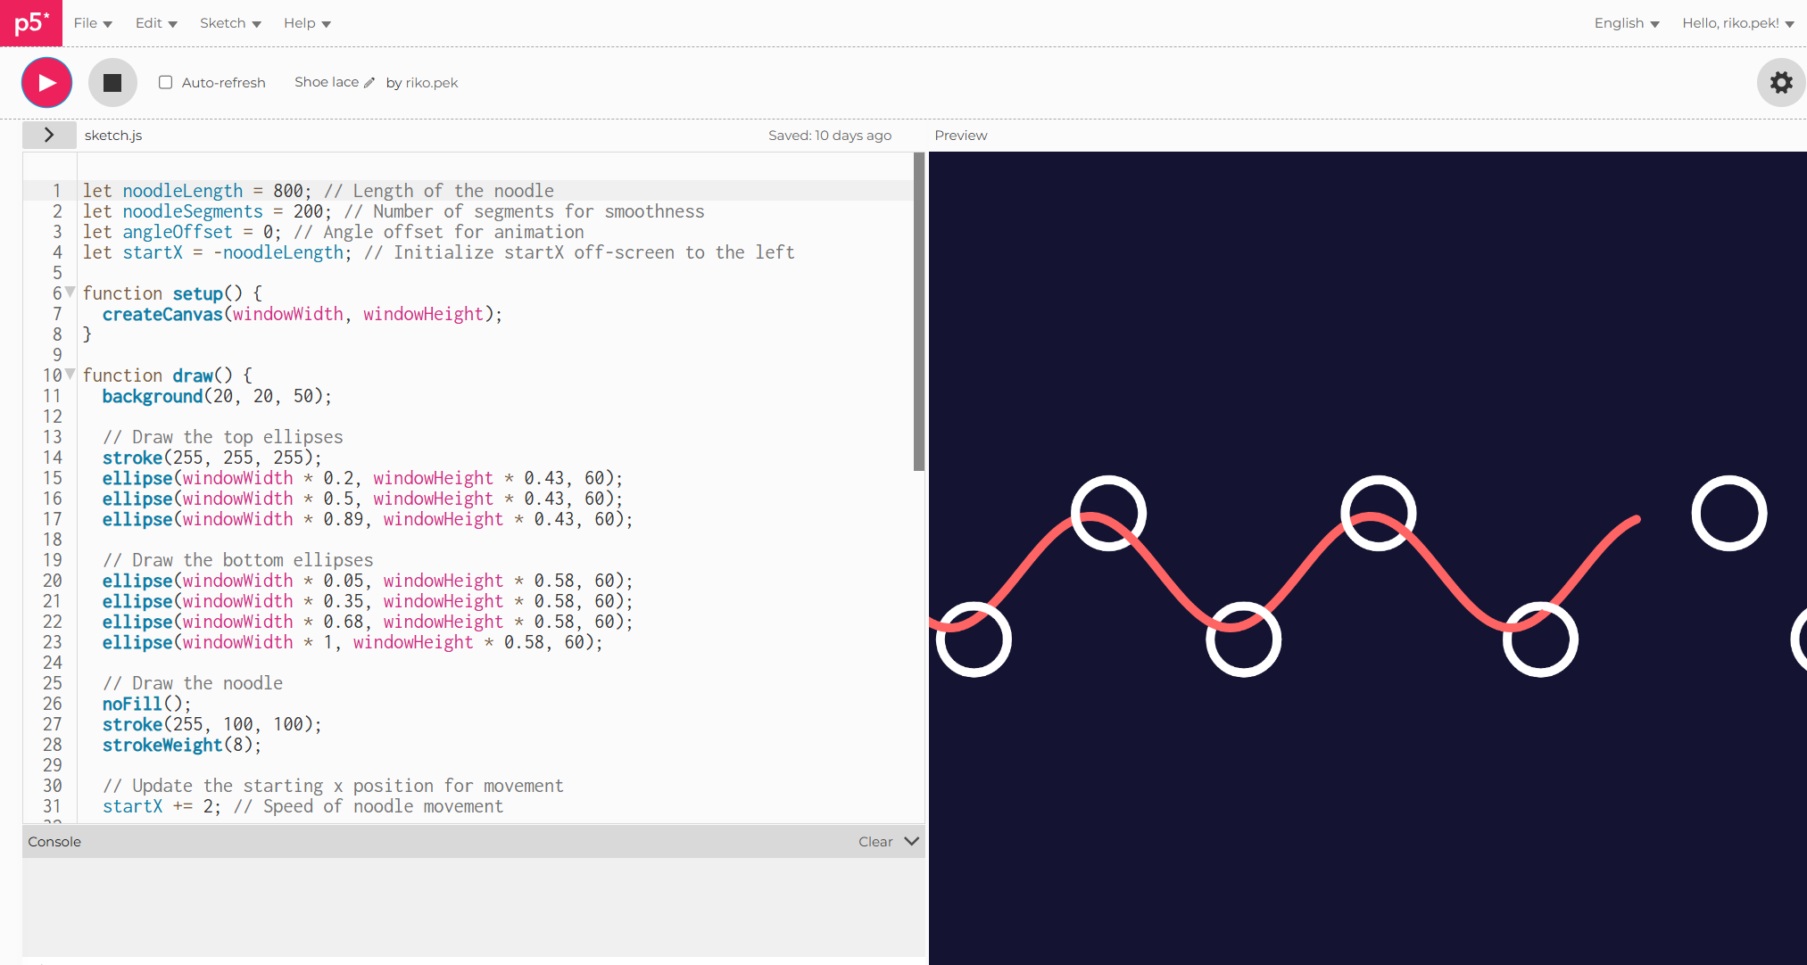Image resolution: width=1807 pixels, height=965 pixels.
Task: Run the sketch with the play button
Action: (46, 82)
